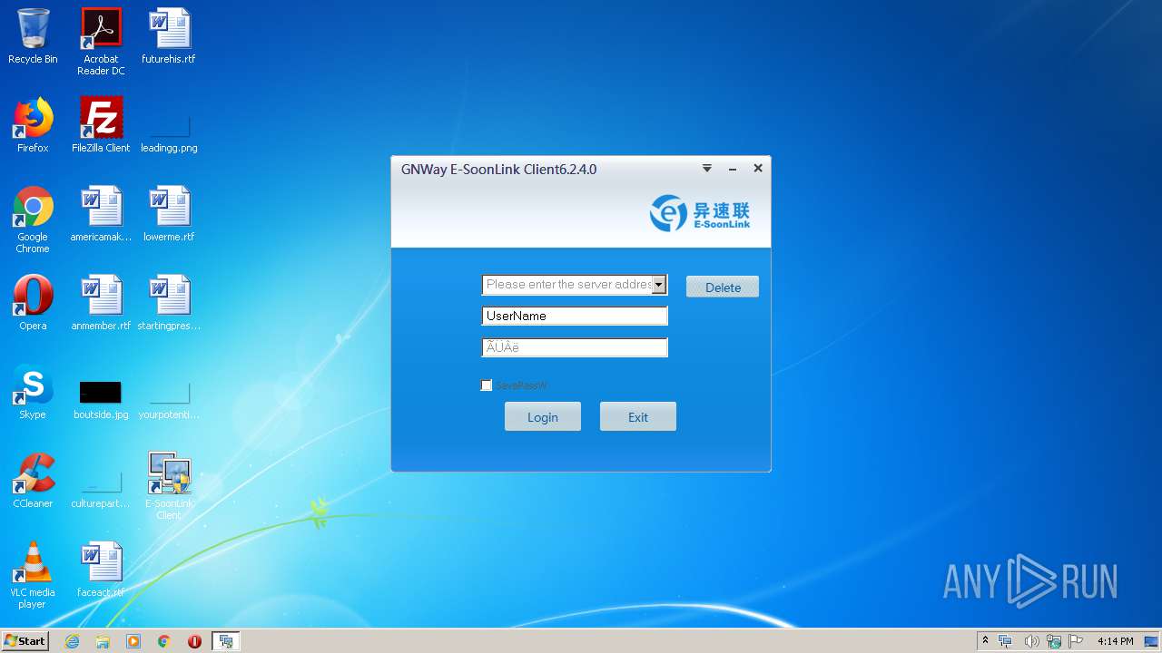
Task: Open volume control in system tray
Action: click(x=1031, y=641)
